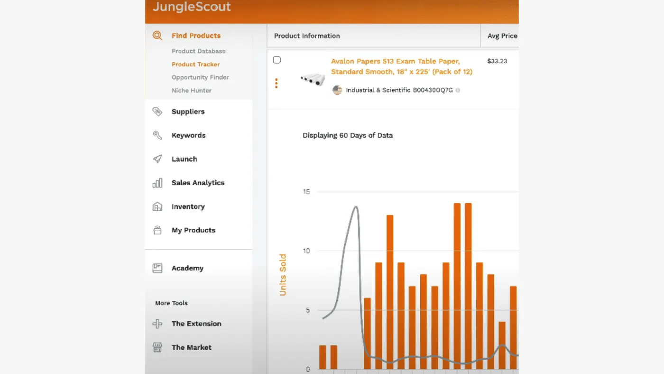The image size is (664, 374).
Task: Click the exam table paper product thumbnail
Action: 313,79
